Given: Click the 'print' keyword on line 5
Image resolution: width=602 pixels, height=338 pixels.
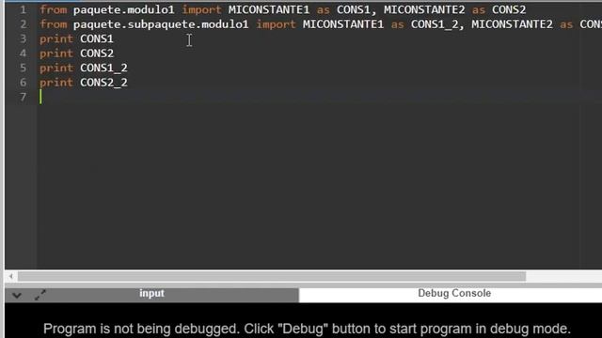Looking at the screenshot, I should pyautogui.click(x=56, y=69).
